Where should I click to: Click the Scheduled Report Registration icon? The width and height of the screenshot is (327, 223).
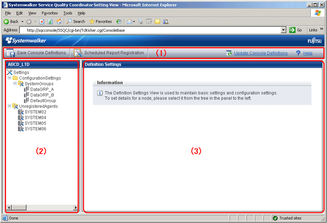pyautogui.click(x=78, y=53)
